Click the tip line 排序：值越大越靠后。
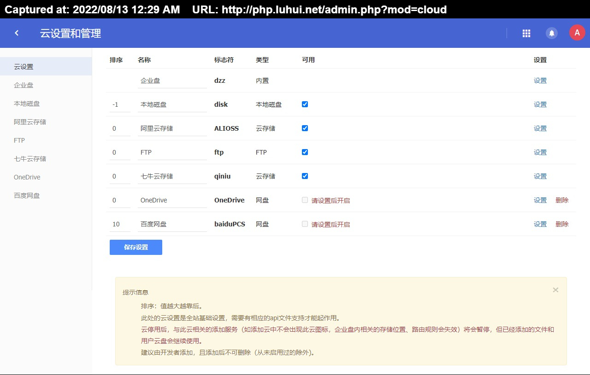590x375 pixels. click(x=171, y=306)
